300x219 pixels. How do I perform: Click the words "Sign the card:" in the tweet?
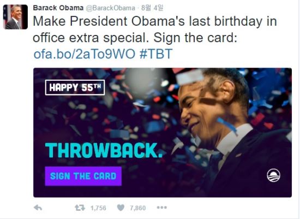pyautogui.click(x=195, y=38)
